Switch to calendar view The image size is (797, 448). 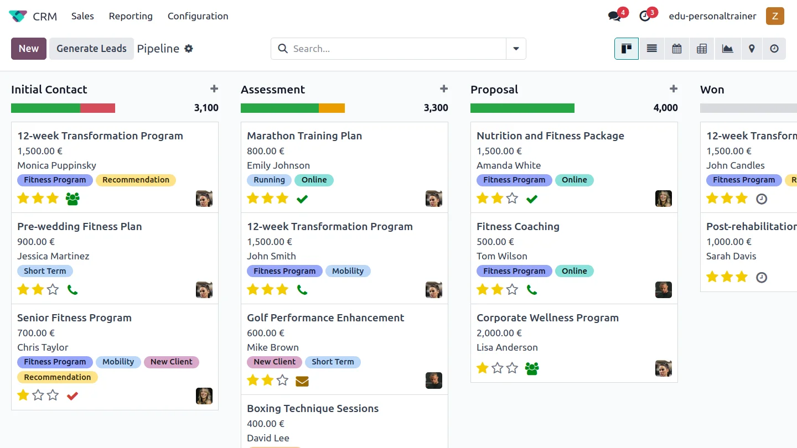[676, 49]
